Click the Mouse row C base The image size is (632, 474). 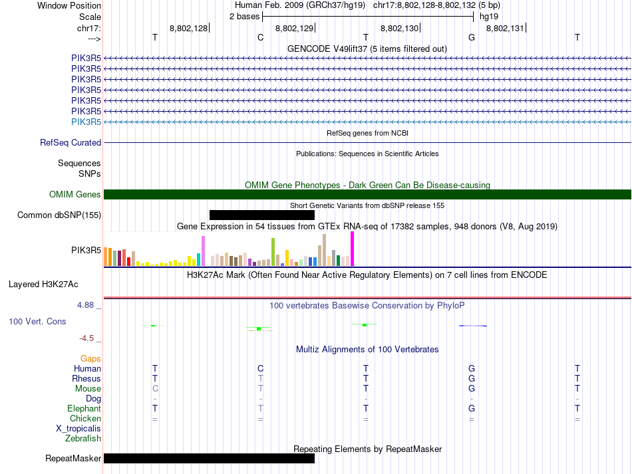pyautogui.click(x=155, y=389)
